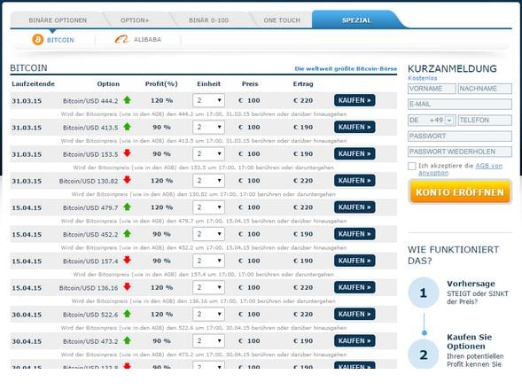
Task: Click the Vorhersage step heading
Action: click(471, 284)
